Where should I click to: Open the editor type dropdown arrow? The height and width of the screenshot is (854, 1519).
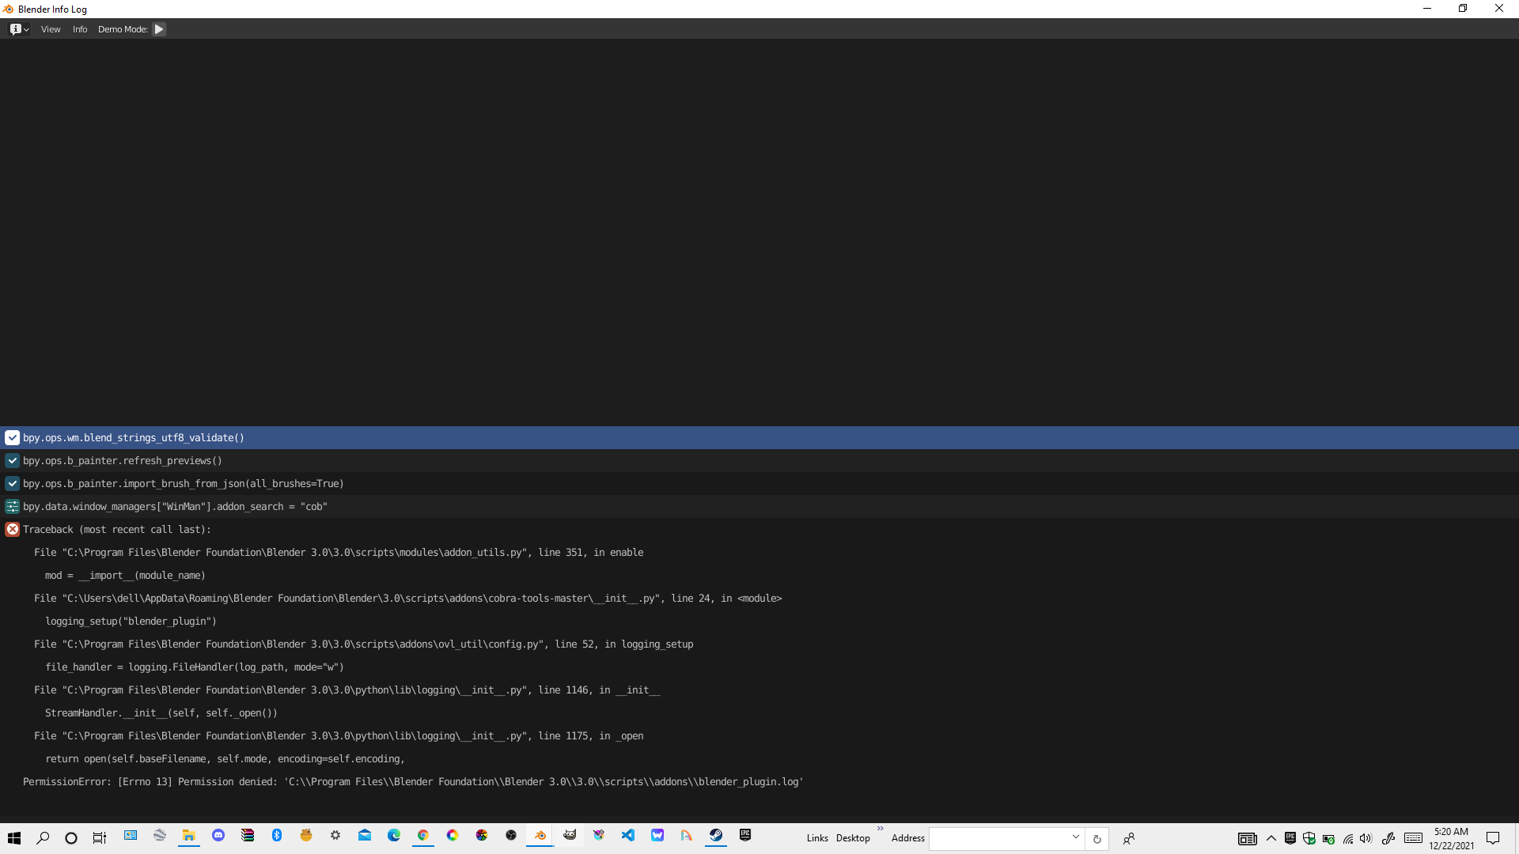point(26,28)
